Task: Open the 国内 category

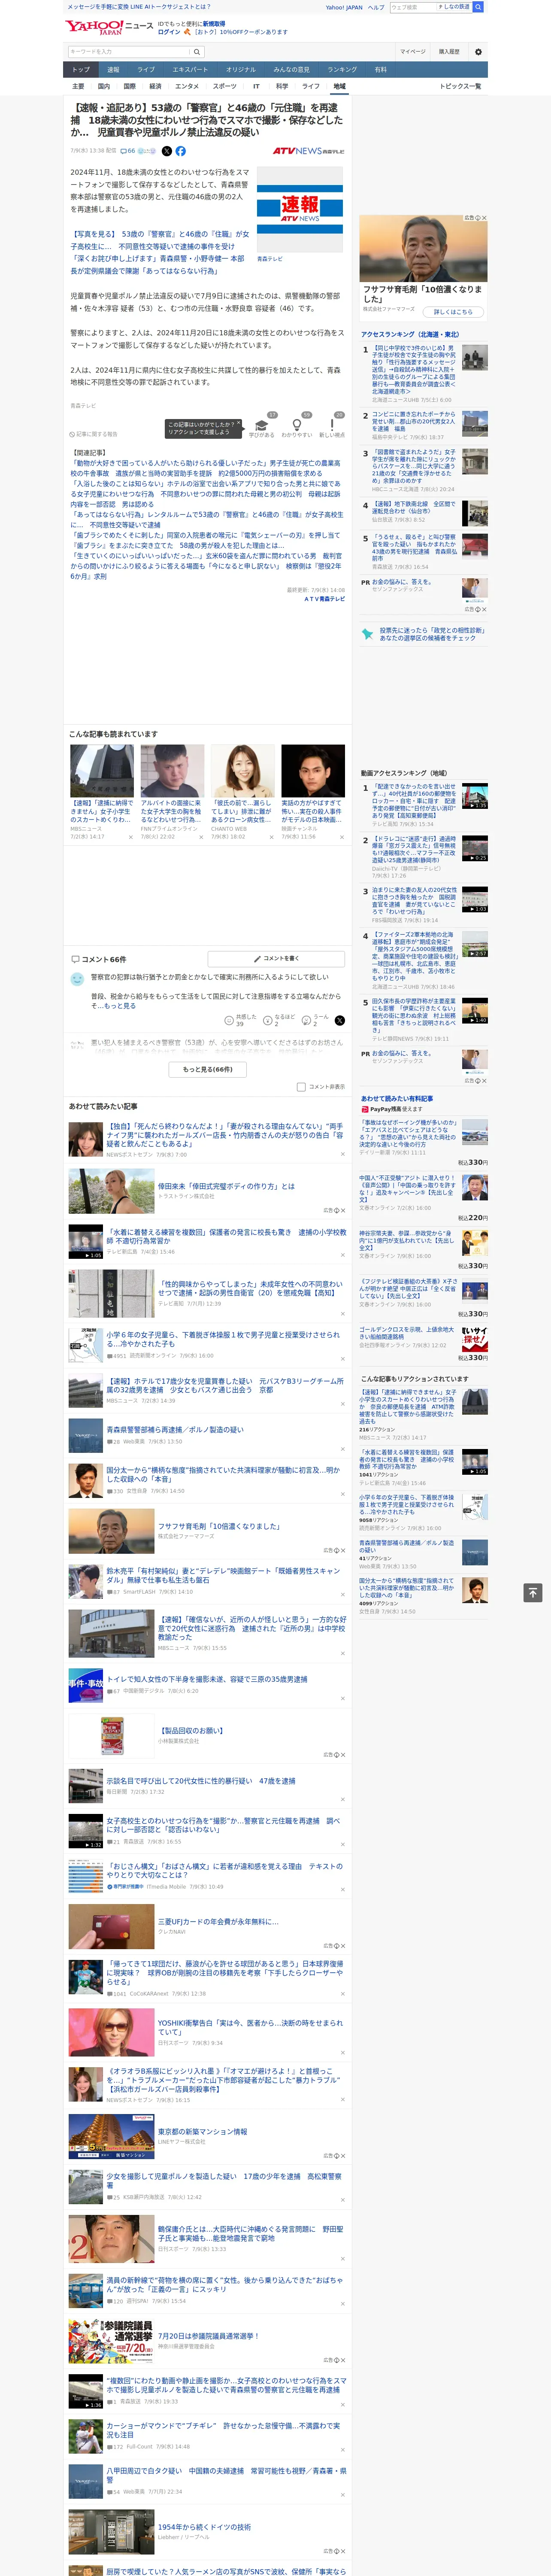Action: 104,86
